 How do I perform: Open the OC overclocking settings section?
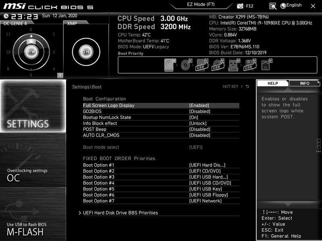click(x=33, y=160)
